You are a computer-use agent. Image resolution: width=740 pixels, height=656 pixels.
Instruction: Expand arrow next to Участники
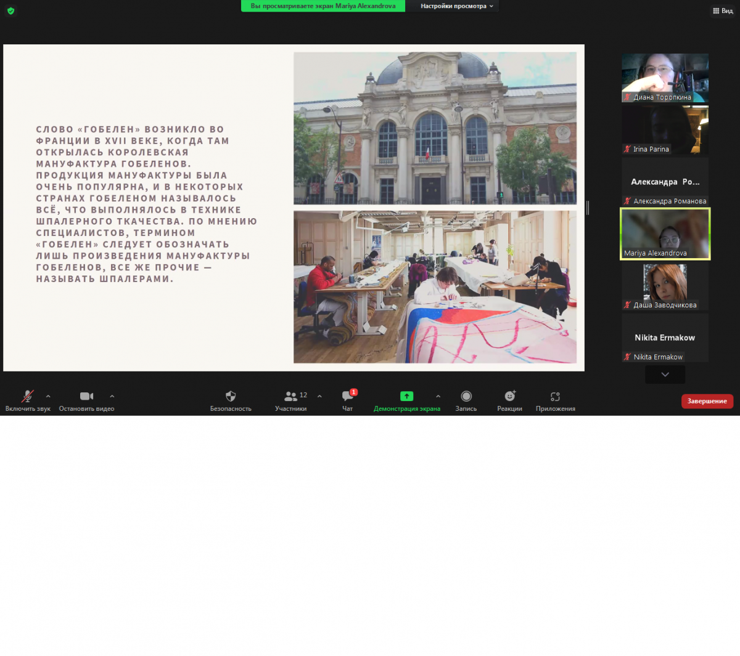319,396
